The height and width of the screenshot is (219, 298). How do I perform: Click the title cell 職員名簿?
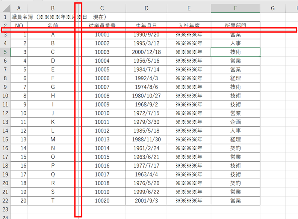pos(23,17)
